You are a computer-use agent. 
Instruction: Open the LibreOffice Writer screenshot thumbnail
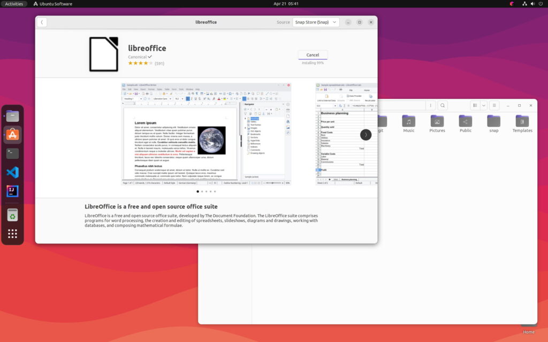pyautogui.click(x=206, y=134)
